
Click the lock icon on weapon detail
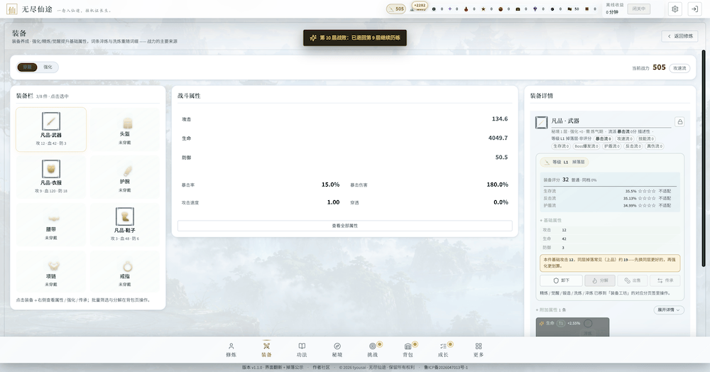[x=679, y=121]
